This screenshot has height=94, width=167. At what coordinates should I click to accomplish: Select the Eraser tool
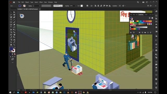(x=14, y=25)
